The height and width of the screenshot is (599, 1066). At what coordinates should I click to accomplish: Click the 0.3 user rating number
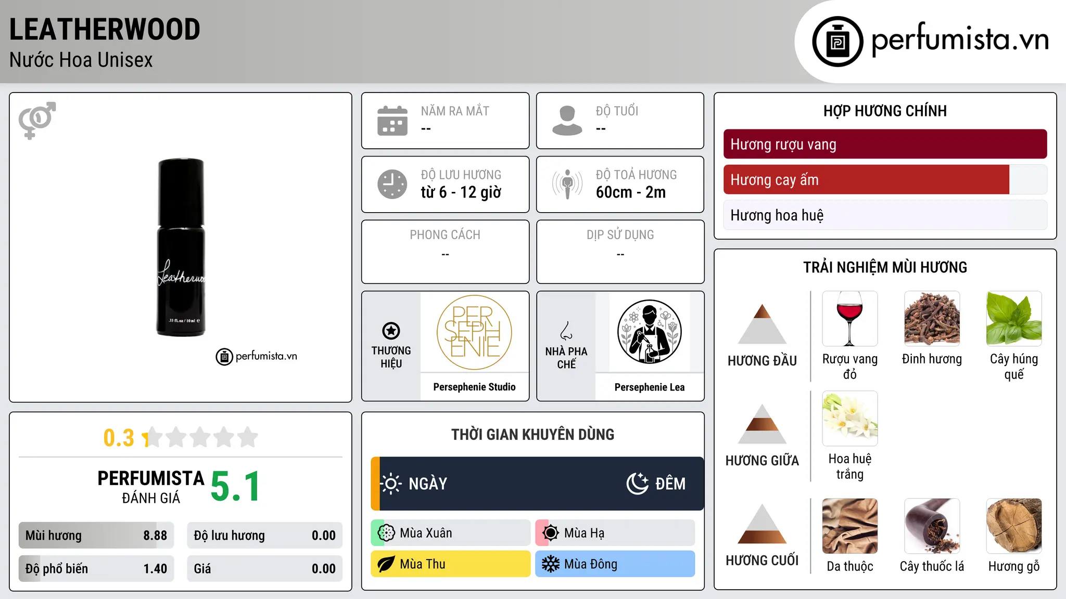click(119, 438)
